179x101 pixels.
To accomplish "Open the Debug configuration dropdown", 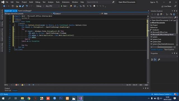I will click(x=40, y=6).
